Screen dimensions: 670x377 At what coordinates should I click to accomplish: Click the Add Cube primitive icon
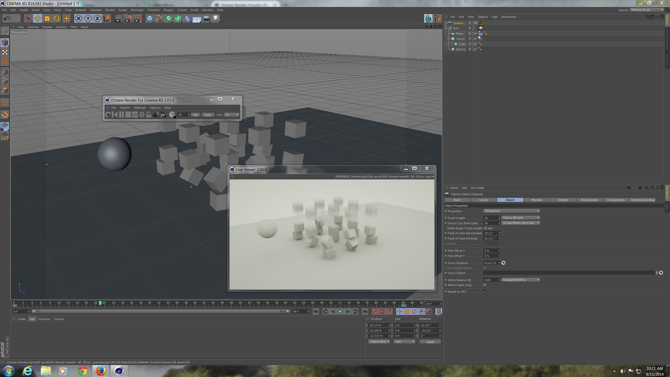coord(149,18)
